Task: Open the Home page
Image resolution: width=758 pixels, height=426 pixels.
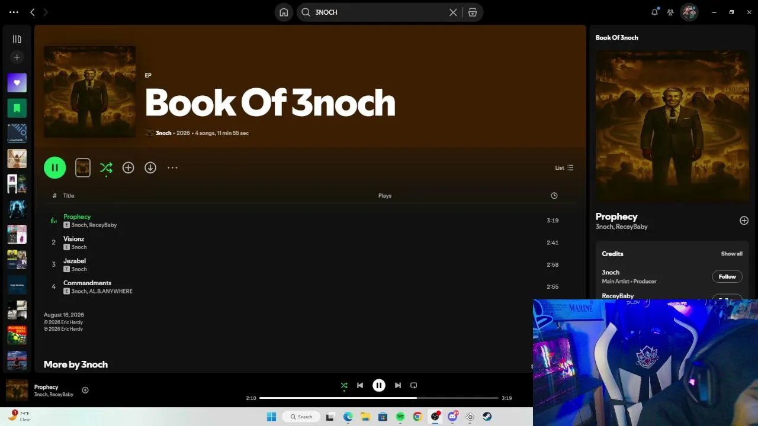Action: pyautogui.click(x=284, y=12)
